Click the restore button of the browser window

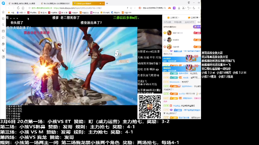coord(199,3)
